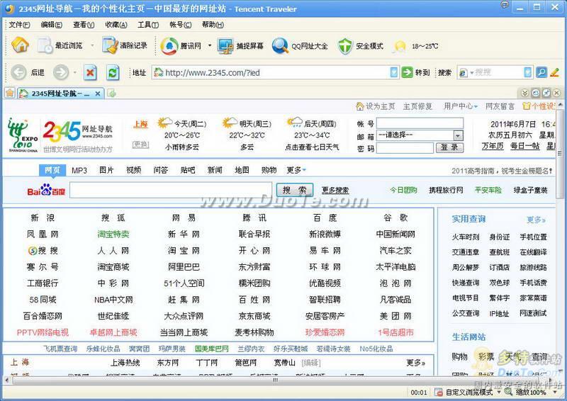Image resolution: width=567 pixels, height=401 pixels.
Task: Click the weather 18~25℃ icon
Action: coord(399,46)
